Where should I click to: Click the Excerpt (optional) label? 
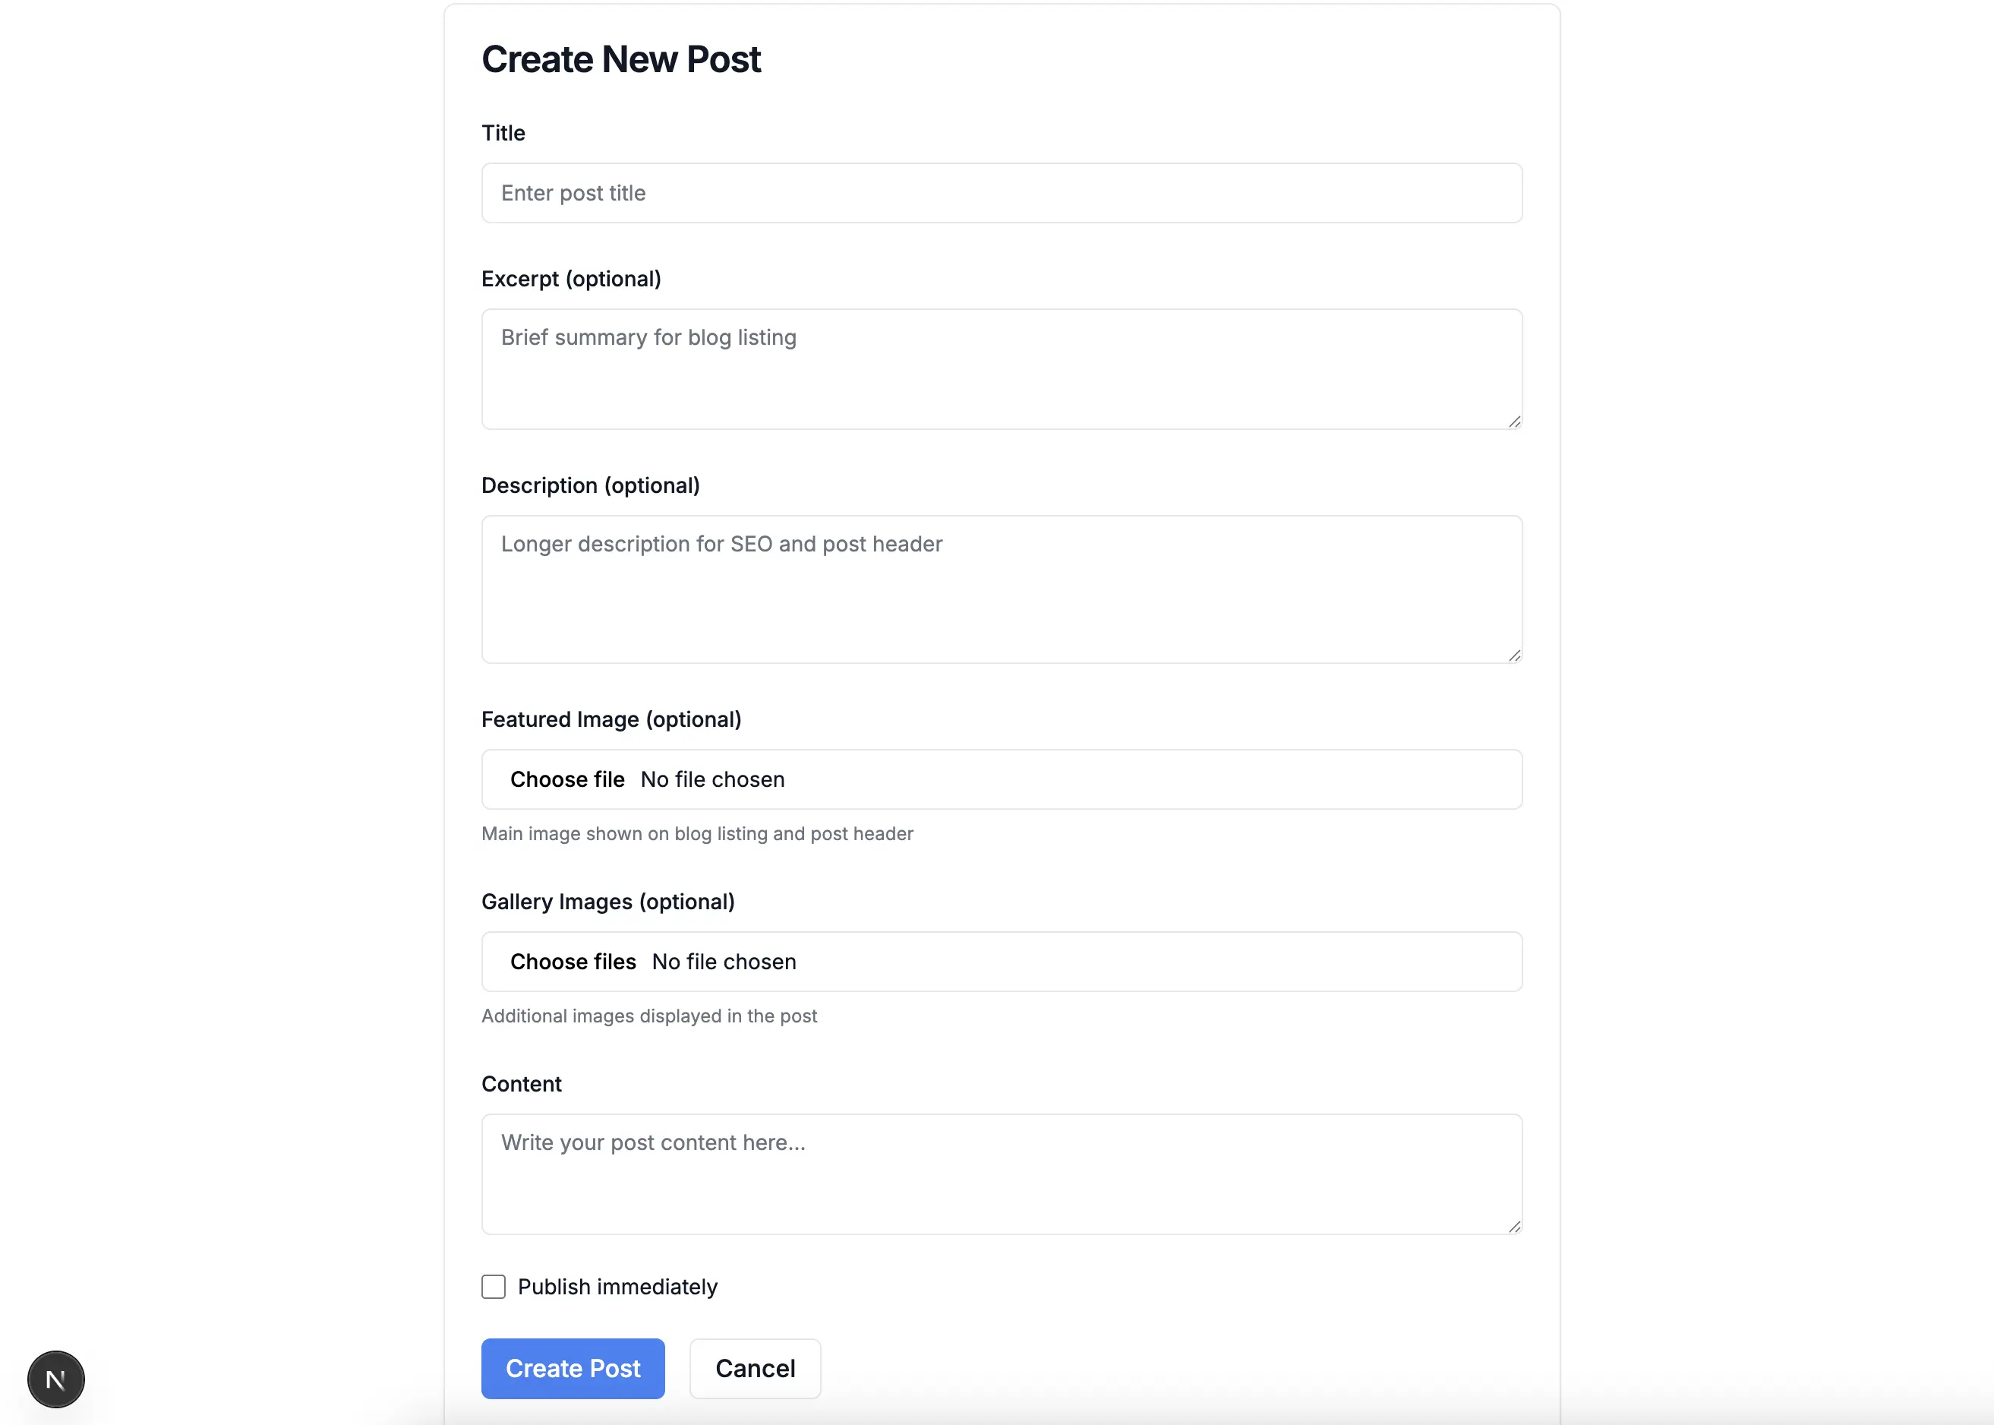[x=571, y=278]
